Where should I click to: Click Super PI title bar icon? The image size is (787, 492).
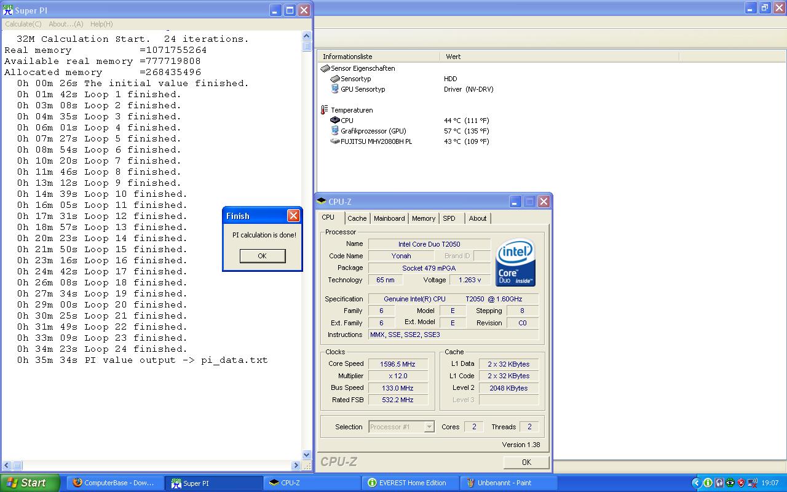7,10
